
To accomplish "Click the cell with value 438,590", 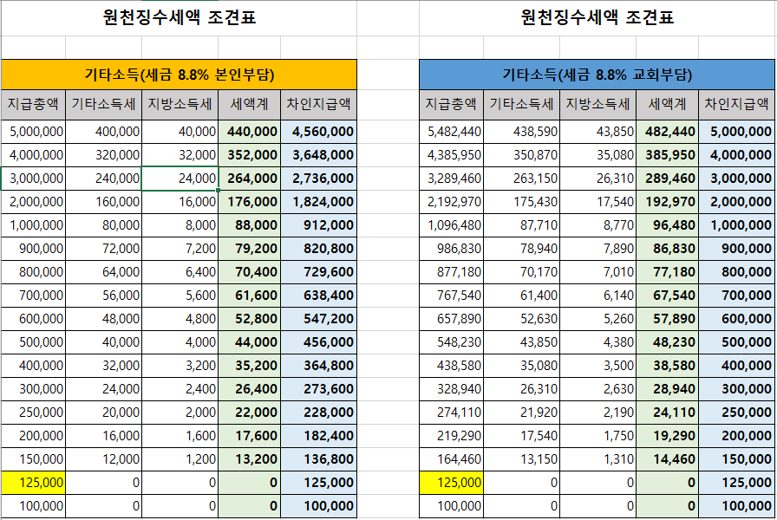I will coord(521,132).
